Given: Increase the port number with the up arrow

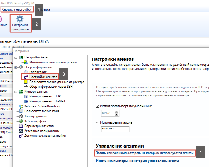Looking at the screenshot, I should 116,112.
